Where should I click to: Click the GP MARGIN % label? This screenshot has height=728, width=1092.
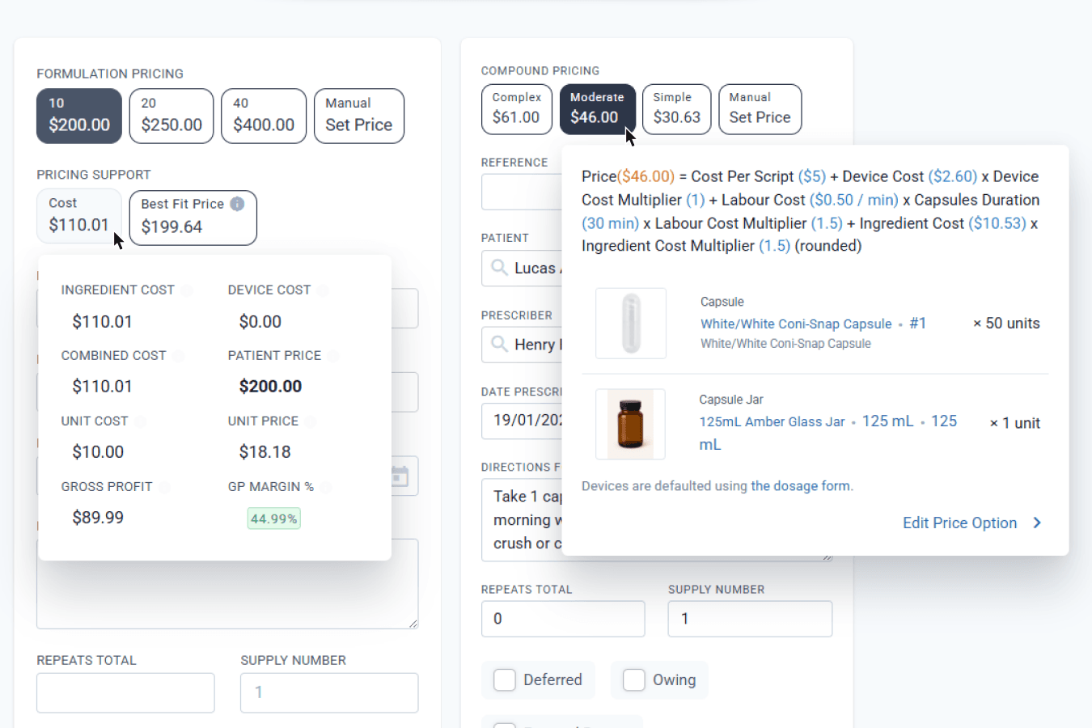click(270, 487)
